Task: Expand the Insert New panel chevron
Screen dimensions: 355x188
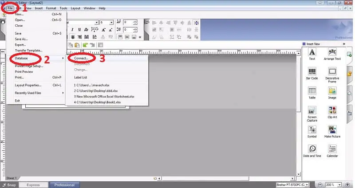Action: (344, 44)
